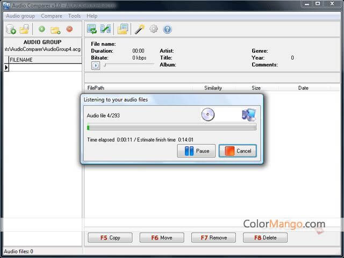Click the F7 Remove button

214,238
